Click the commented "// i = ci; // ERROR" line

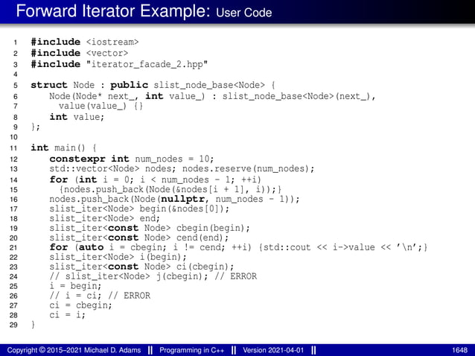tap(100, 296)
